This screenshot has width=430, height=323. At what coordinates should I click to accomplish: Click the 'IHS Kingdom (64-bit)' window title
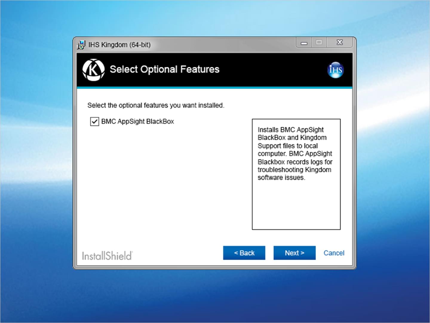pyautogui.click(x=119, y=45)
